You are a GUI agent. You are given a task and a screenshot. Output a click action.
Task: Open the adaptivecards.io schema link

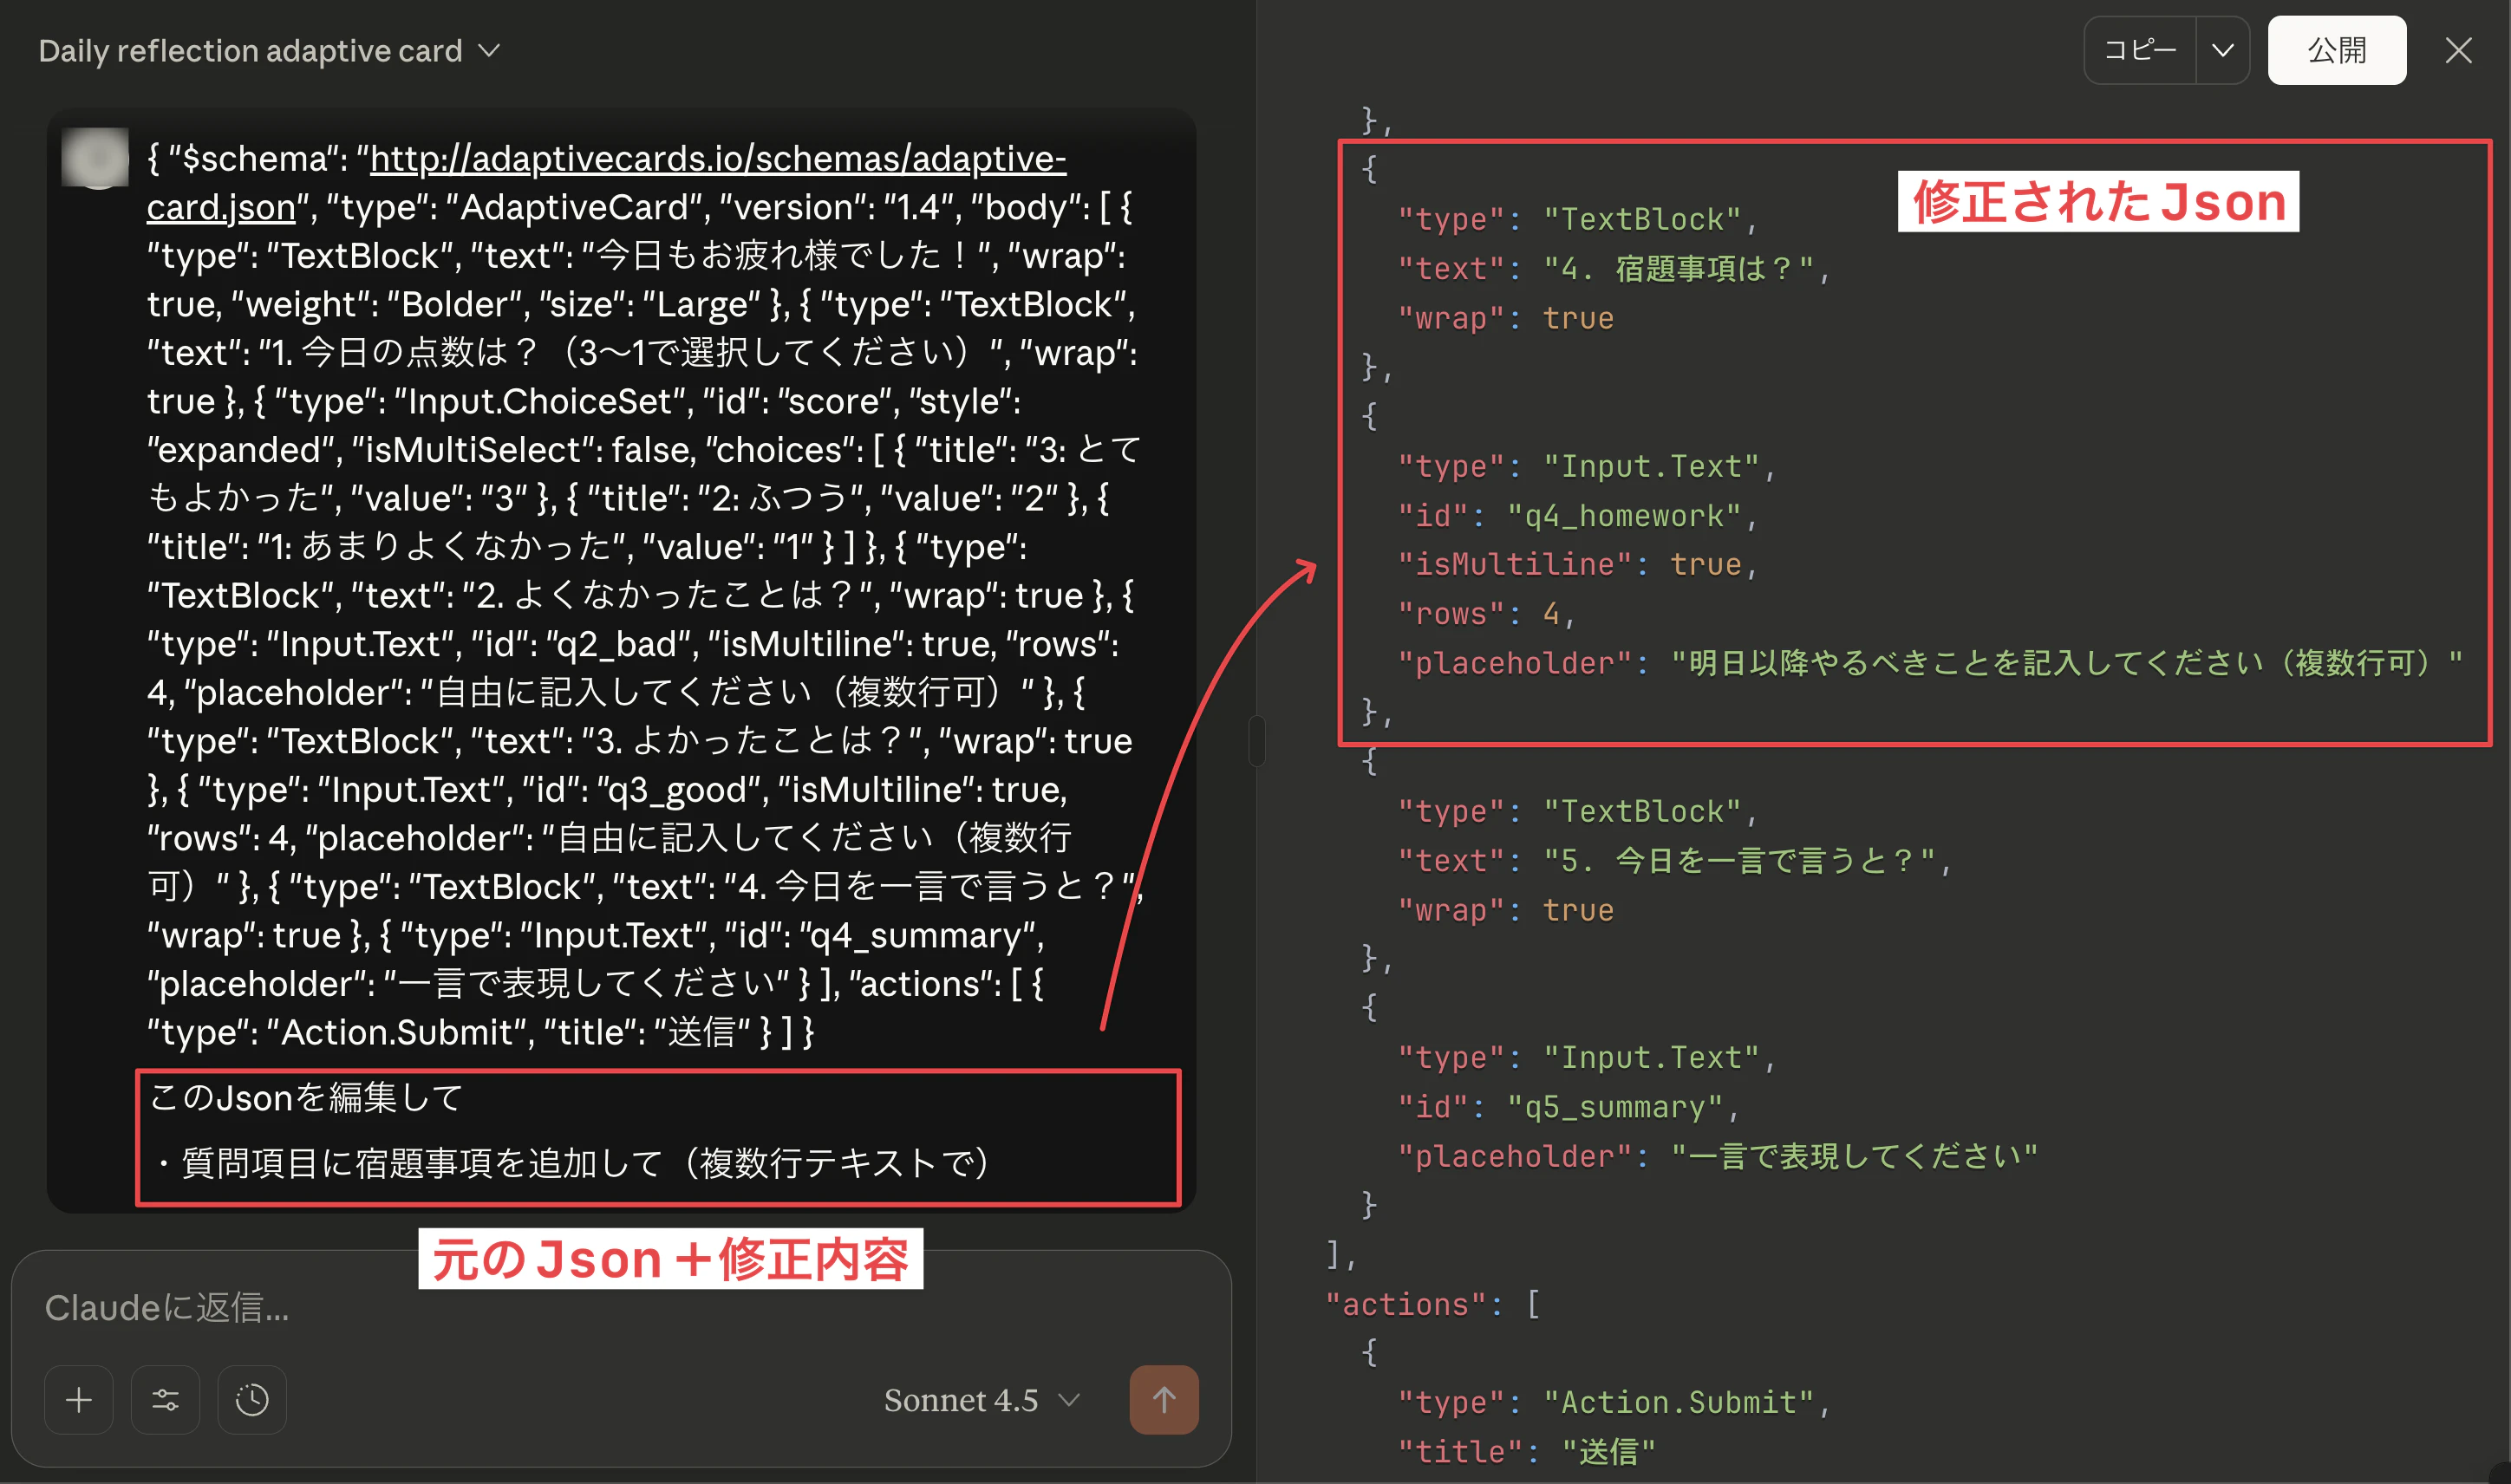pyautogui.click(x=717, y=159)
